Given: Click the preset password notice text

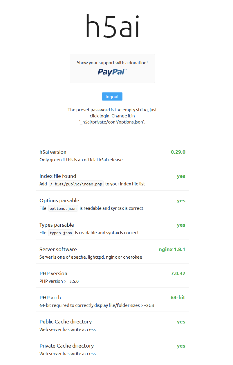Looking at the screenshot, I should click(112, 116).
